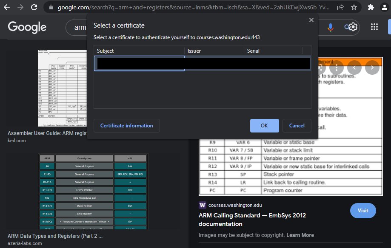Click the azeria-labs.com source label
This screenshot has height=248, width=391.
[x=25, y=243]
